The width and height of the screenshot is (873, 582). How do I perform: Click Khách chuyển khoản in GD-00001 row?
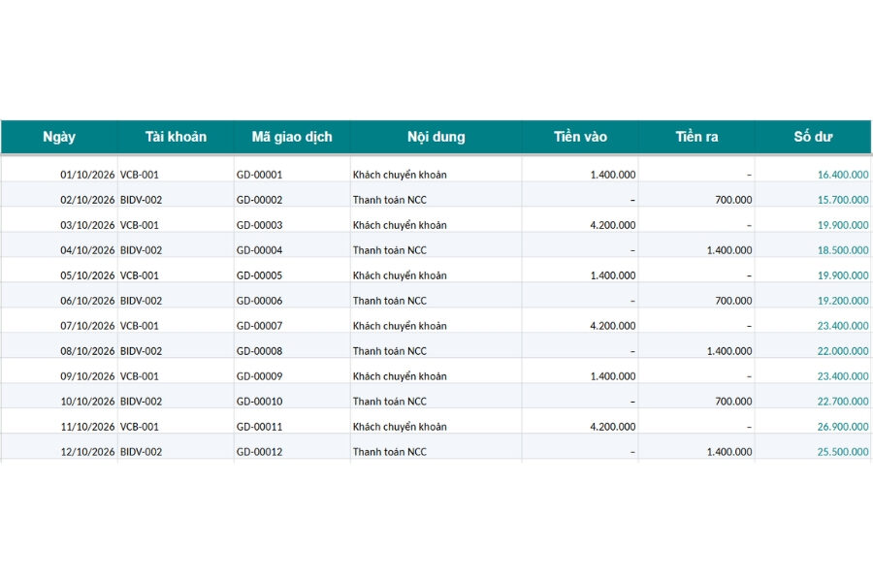(x=400, y=175)
